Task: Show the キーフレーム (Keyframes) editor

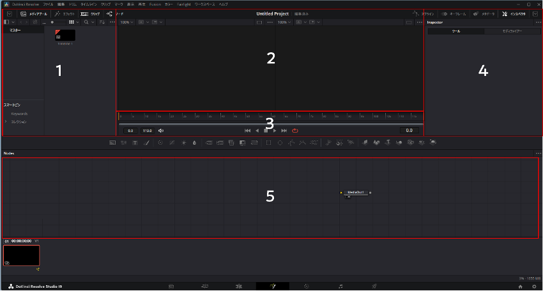Action: pos(454,13)
